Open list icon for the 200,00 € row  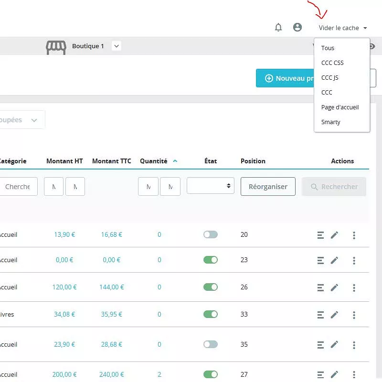[320, 375]
